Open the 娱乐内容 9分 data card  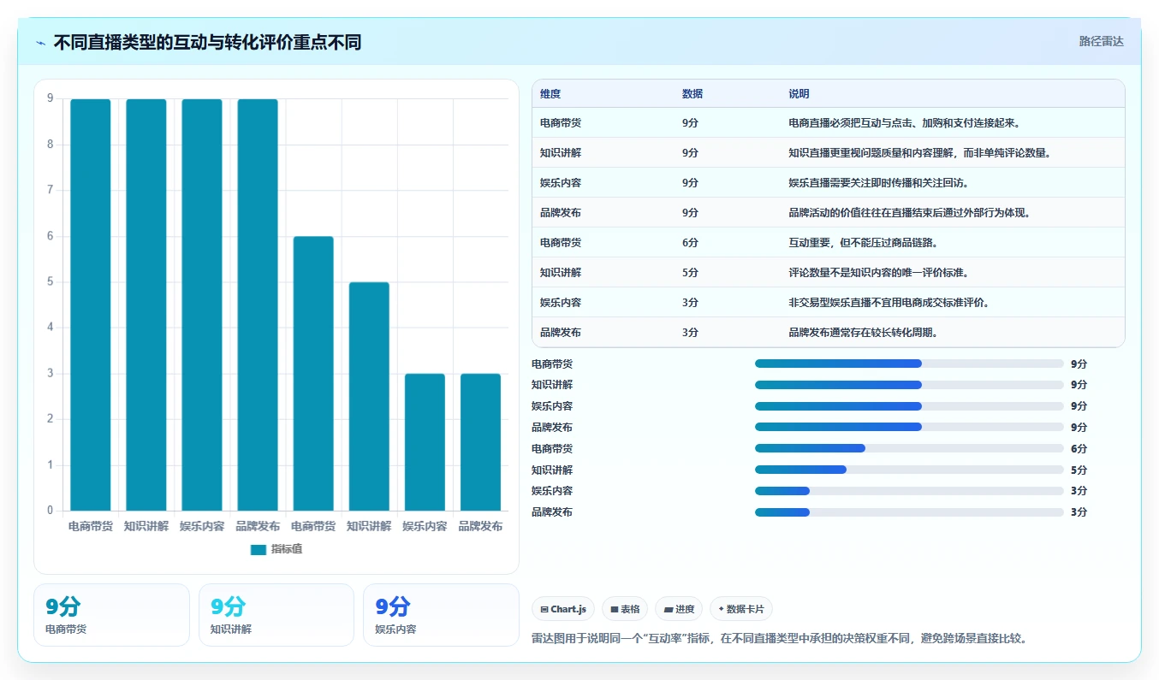(441, 615)
